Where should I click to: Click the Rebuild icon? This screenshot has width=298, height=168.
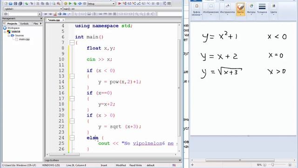tap(80, 4)
